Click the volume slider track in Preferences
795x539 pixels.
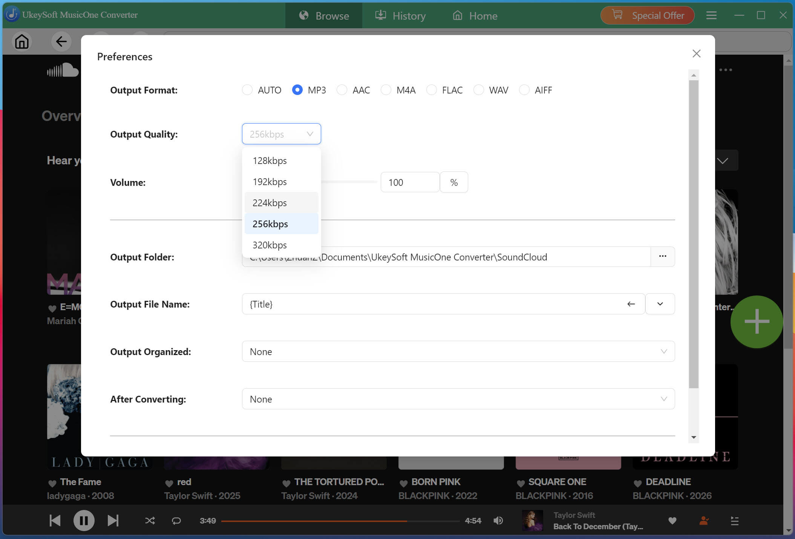pyautogui.click(x=349, y=182)
